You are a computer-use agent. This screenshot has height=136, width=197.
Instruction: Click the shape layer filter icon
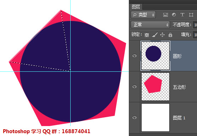click(191, 15)
